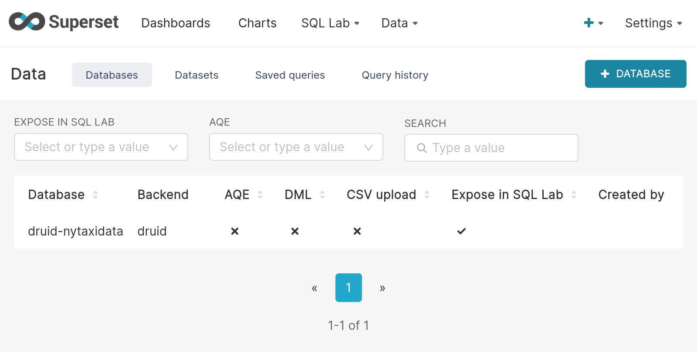This screenshot has height=352, width=697.
Task: Open the druid-nytaxidata database entry
Action: [75, 231]
